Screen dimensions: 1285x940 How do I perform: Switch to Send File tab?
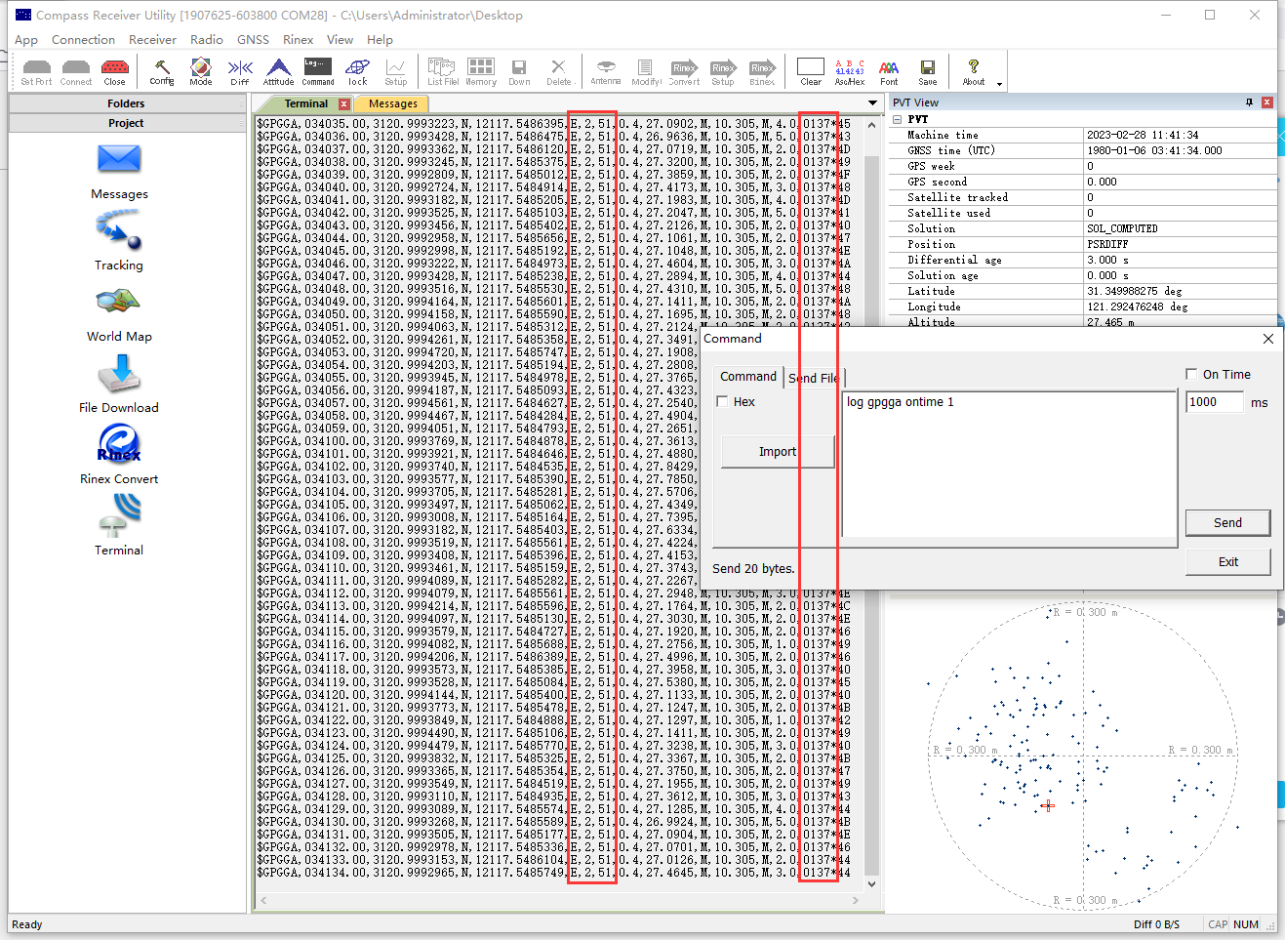(x=814, y=378)
